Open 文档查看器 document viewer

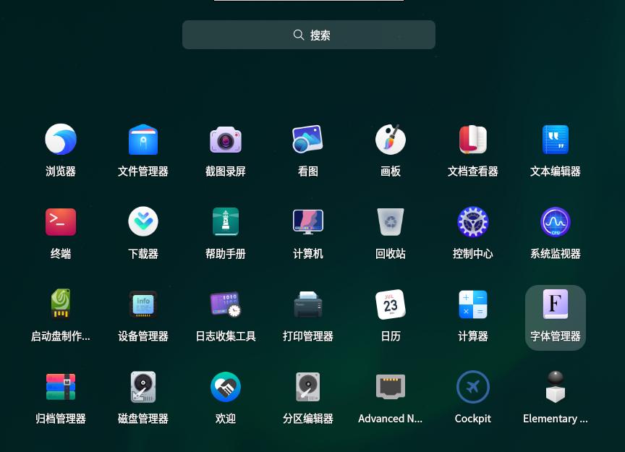pyautogui.click(x=473, y=140)
